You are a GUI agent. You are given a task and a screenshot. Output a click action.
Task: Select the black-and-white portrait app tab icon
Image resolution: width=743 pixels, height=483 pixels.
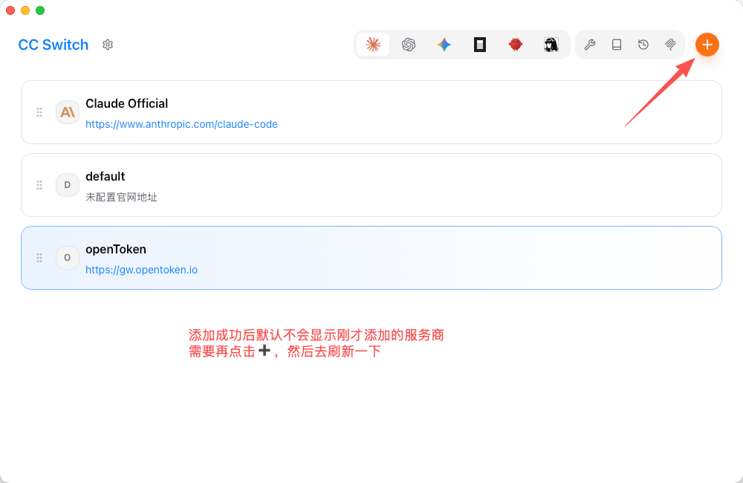click(x=551, y=45)
